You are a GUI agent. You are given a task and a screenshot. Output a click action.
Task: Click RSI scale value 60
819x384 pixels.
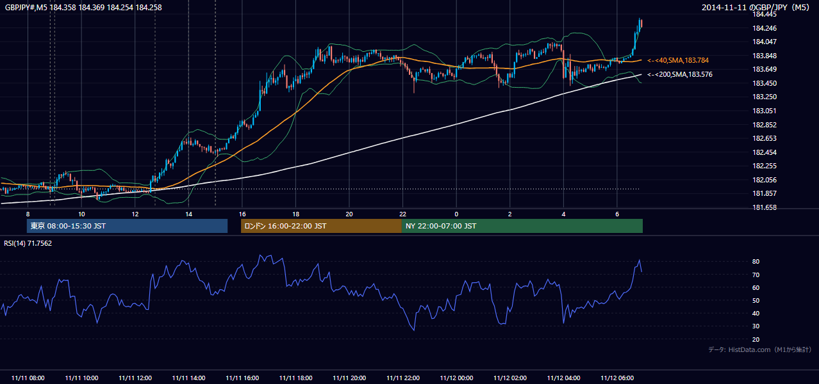(x=756, y=287)
